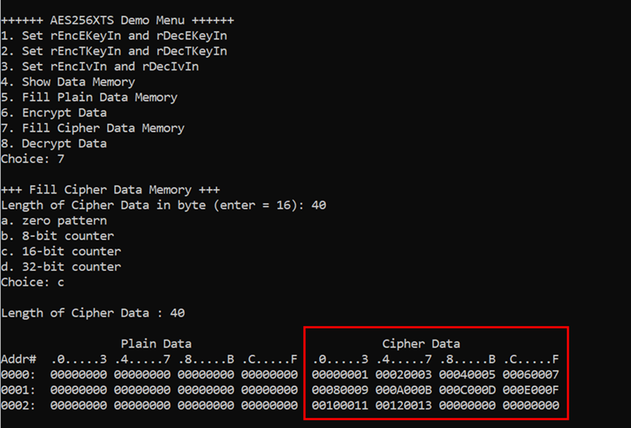This screenshot has width=631, height=428.
Task: Click '7. Fill Cipher Data Memory' menu line
Action: tap(93, 128)
